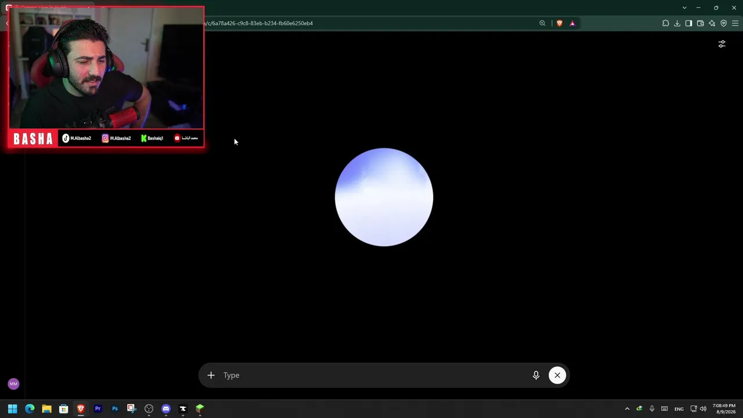
Task: Open the touch keyboard tray icon
Action: pyautogui.click(x=665, y=409)
